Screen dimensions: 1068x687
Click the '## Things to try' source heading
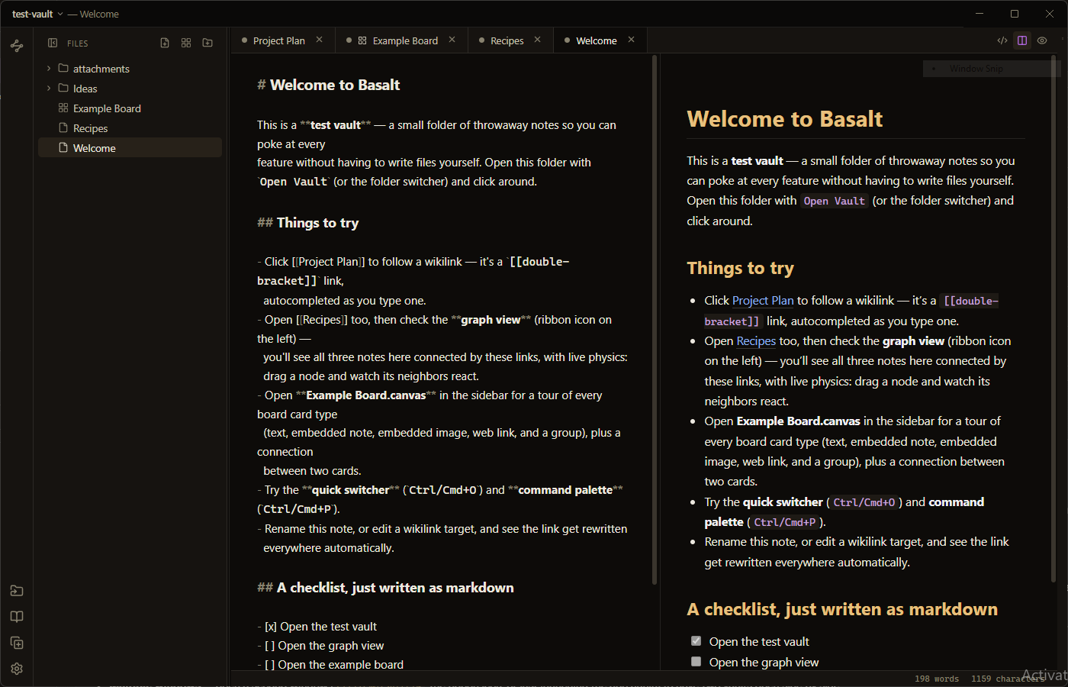pos(307,223)
